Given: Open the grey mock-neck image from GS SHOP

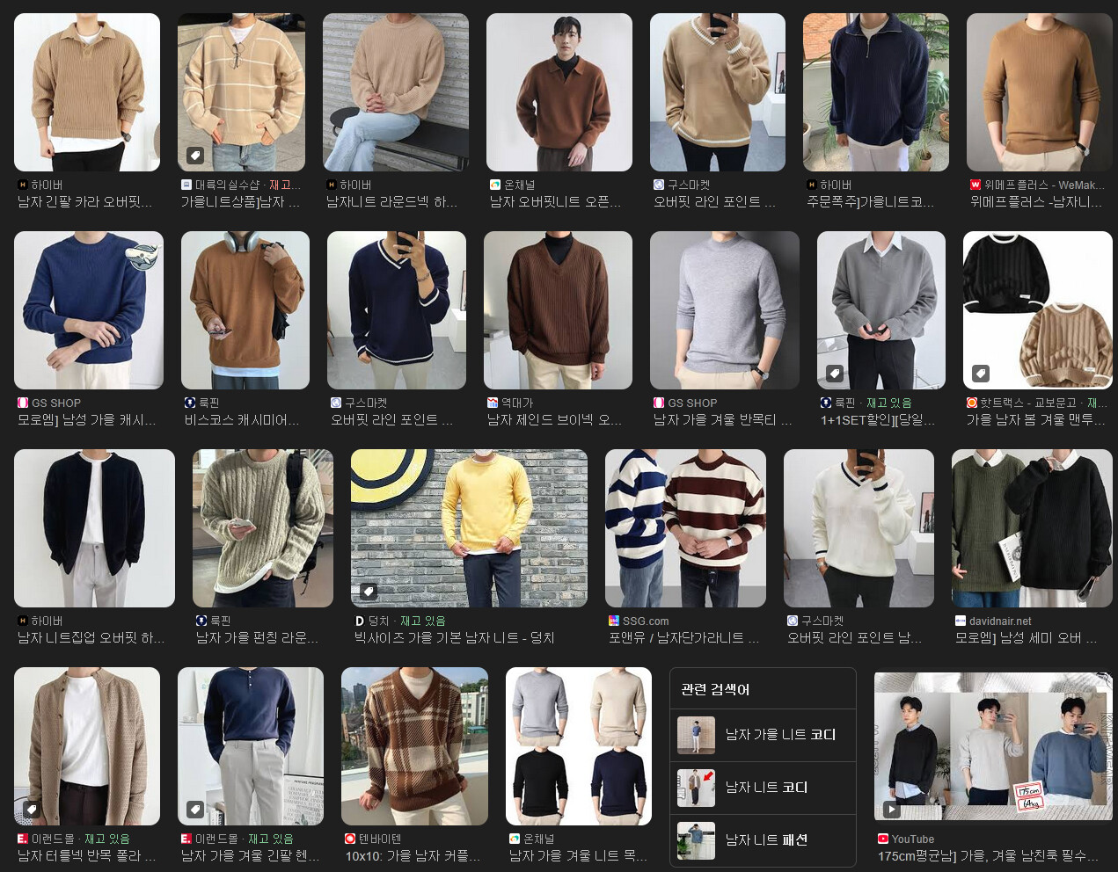Looking at the screenshot, I should (725, 310).
